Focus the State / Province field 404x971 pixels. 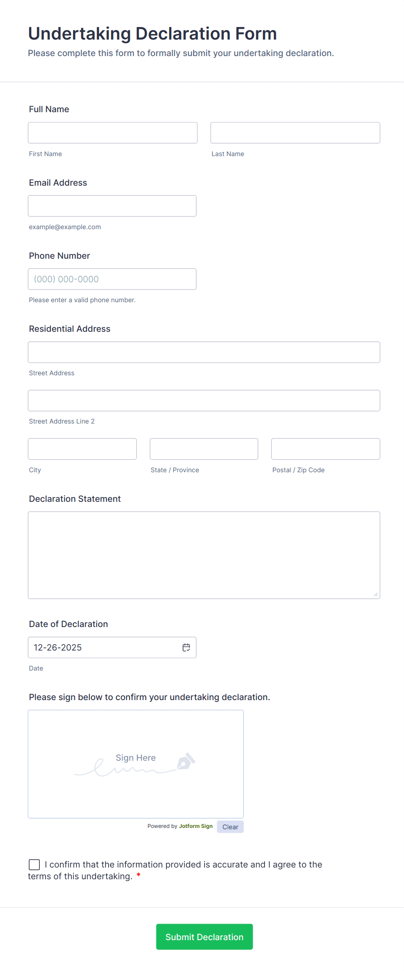point(204,449)
